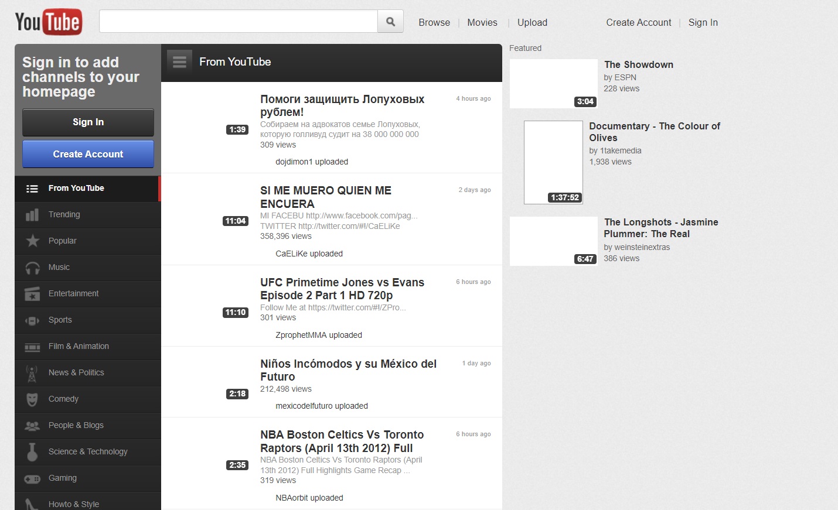Viewport: 838px width, 510px height.
Task: Click the Entertainment clapperboard icon
Action: tap(32, 294)
